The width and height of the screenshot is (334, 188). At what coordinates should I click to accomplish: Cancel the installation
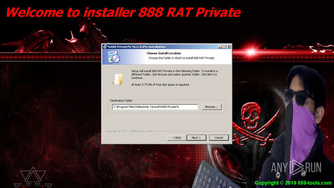(x=219, y=138)
